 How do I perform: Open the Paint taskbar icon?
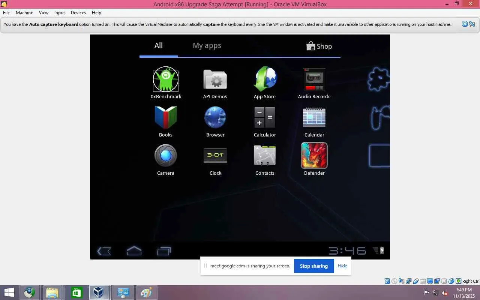[146, 292]
